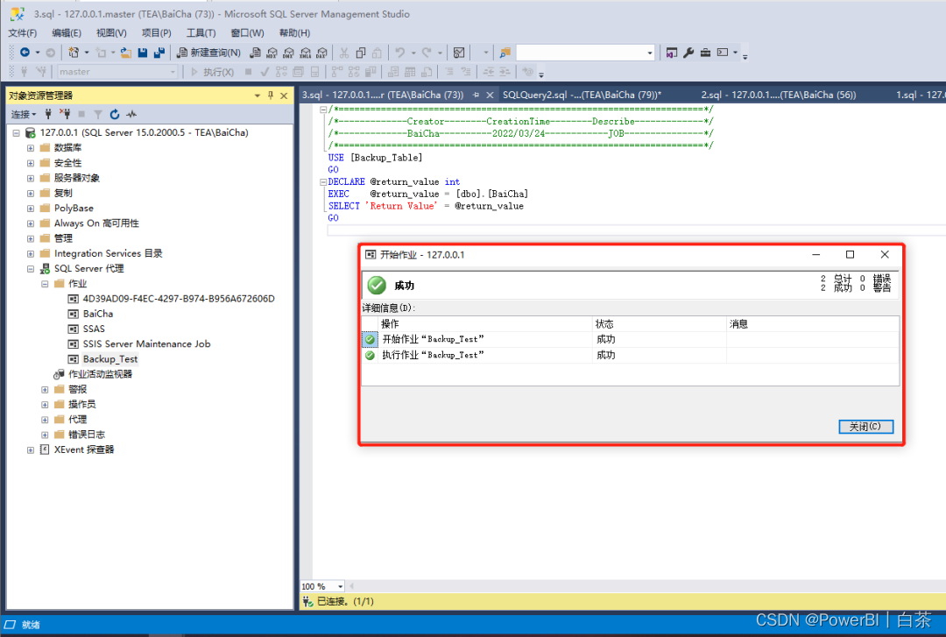946x637 pixels.
Task: Click the Filter icon in Object Explorer
Action: (x=98, y=114)
